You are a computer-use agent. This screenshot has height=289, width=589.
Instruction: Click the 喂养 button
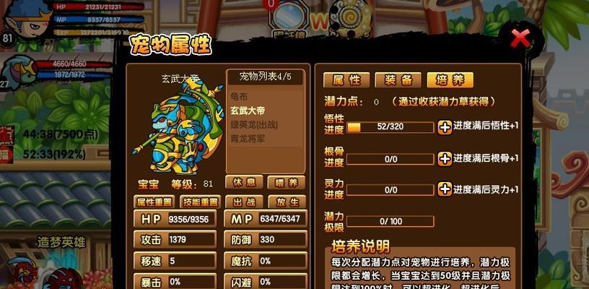[287, 183]
